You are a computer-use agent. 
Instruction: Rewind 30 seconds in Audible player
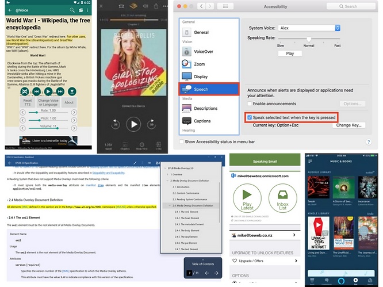point(115,124)
